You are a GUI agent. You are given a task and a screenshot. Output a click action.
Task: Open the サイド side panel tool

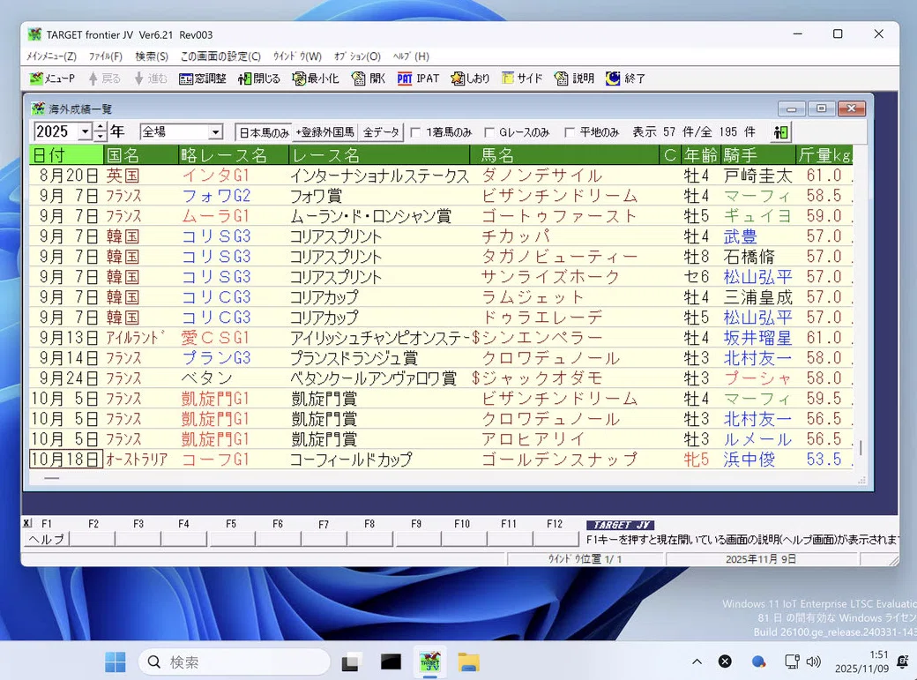(522, 78)
